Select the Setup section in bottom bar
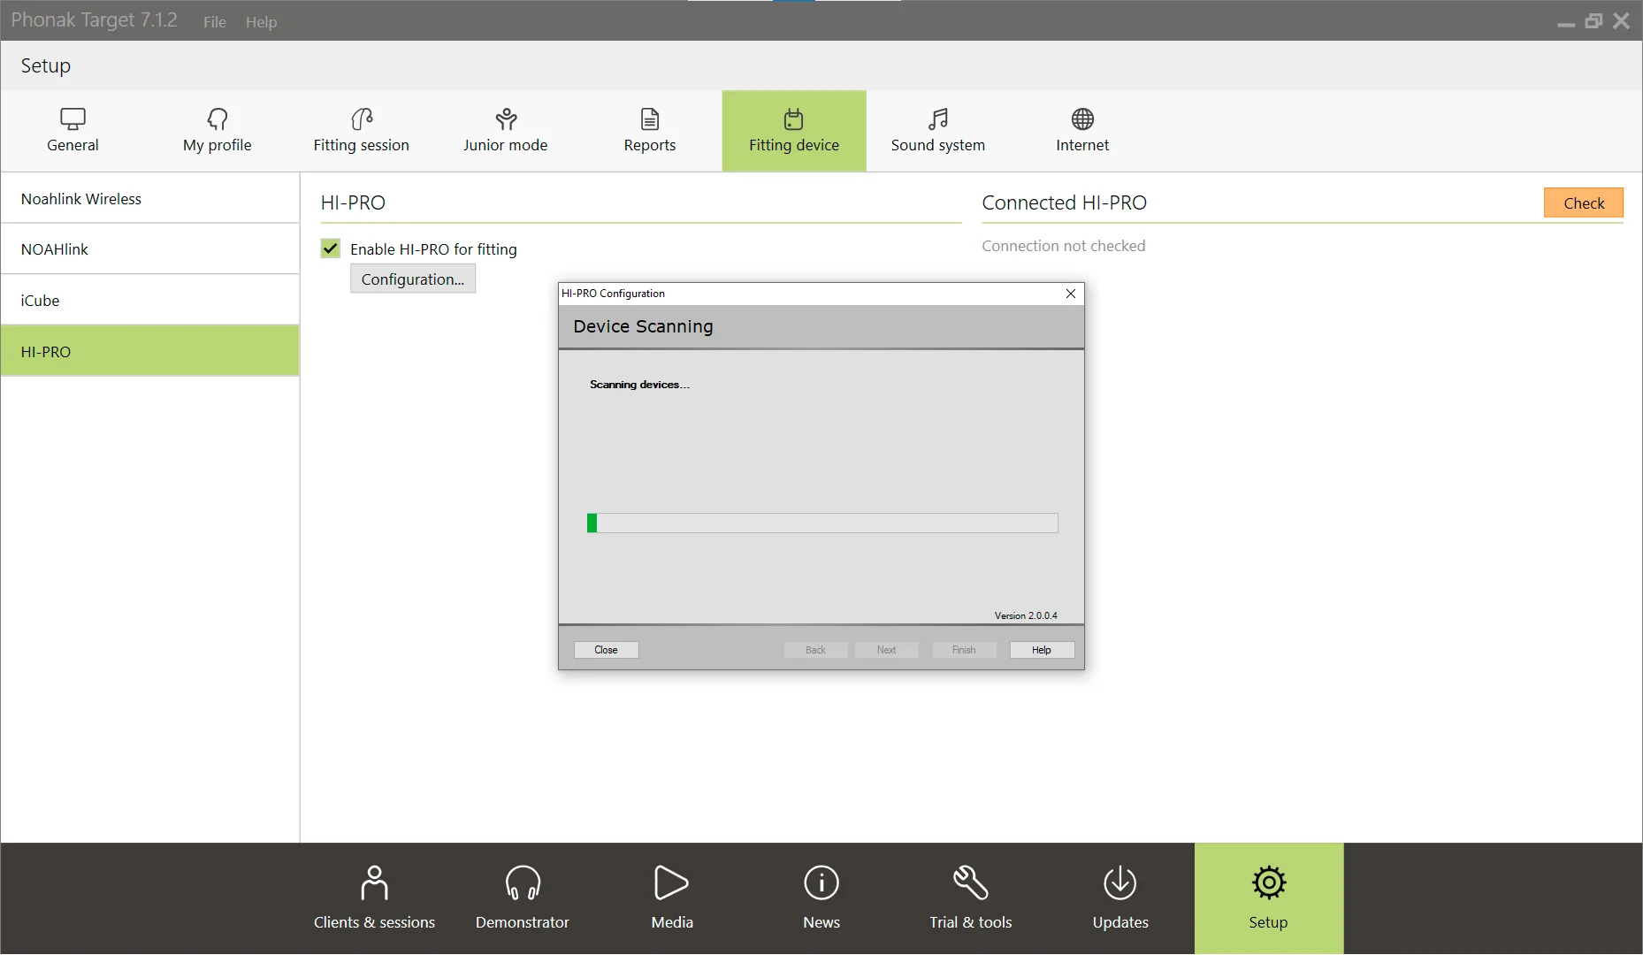This screenshot has width=1643, height=955. pyautogui.click(x=1269, y=898)
